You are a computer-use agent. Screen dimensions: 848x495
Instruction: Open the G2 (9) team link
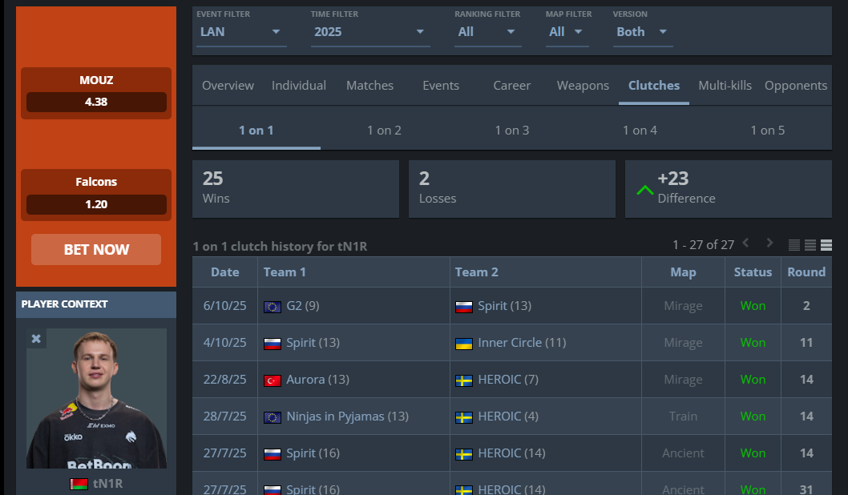coord(303,306)
